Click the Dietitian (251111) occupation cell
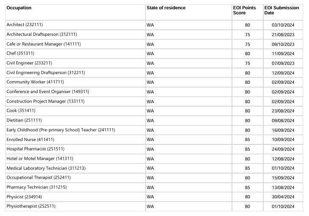 click(23, 120)
